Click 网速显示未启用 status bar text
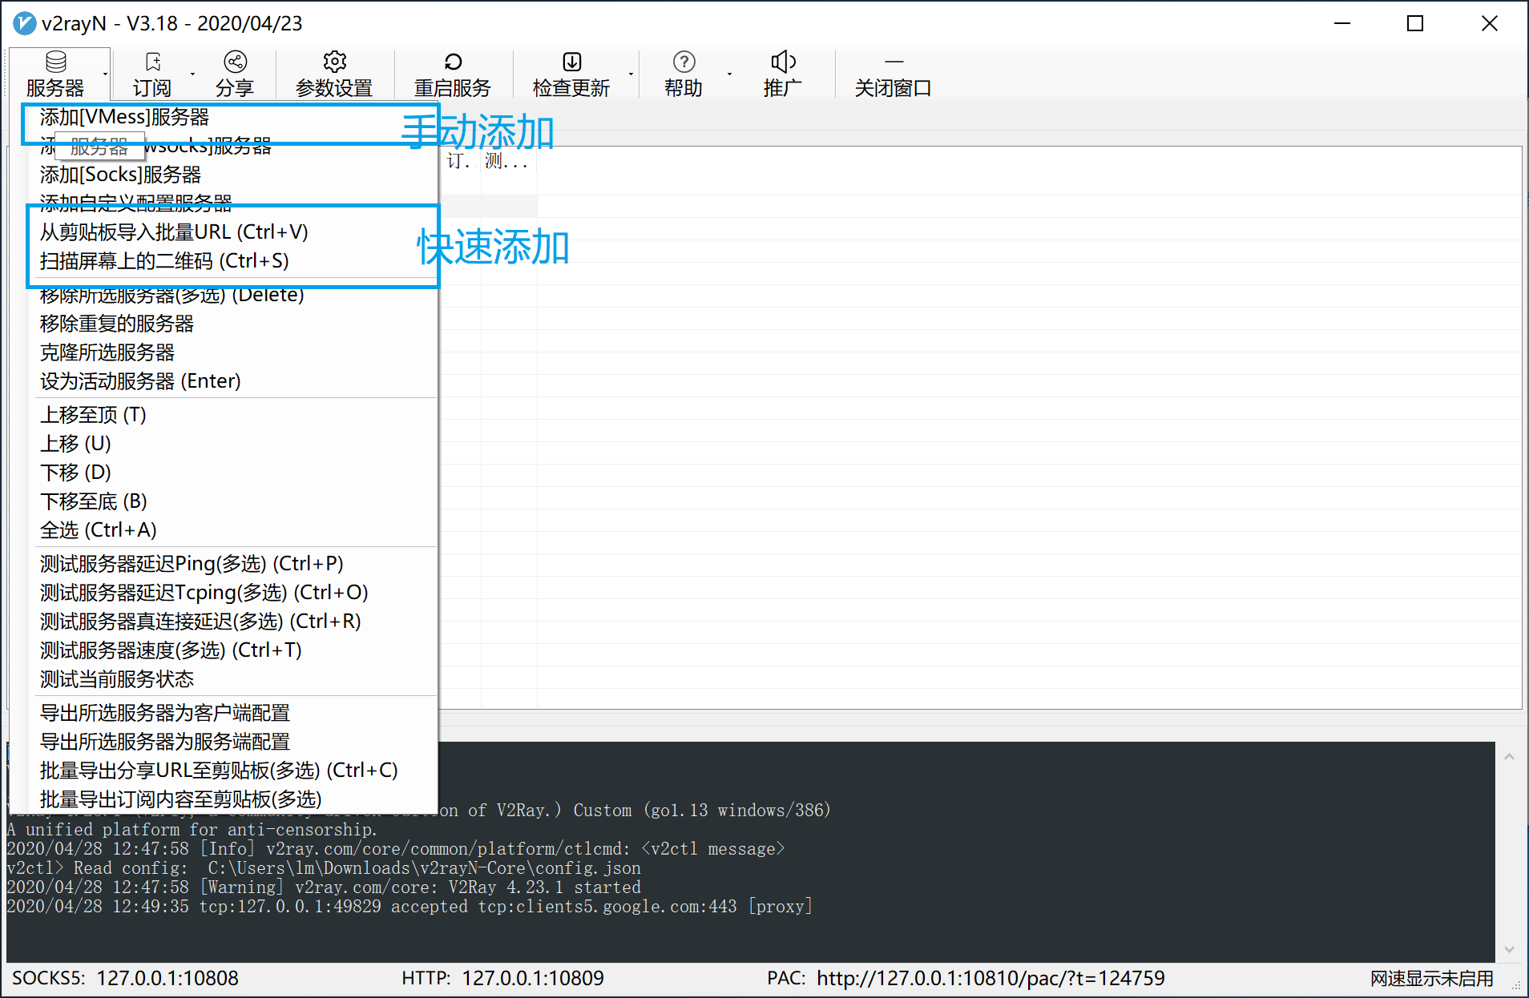 click(1431, 978)
